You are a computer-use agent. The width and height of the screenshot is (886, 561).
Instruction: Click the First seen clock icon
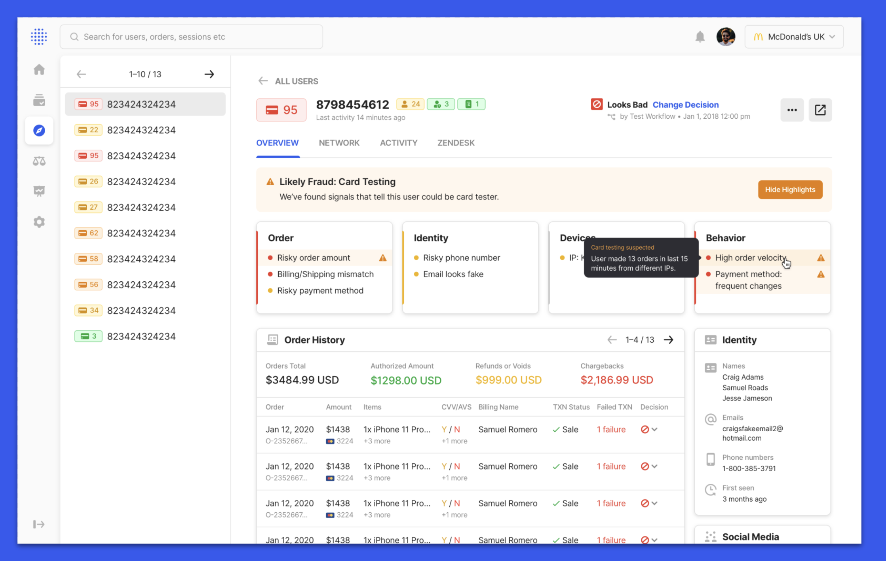(x=710, y=490)
